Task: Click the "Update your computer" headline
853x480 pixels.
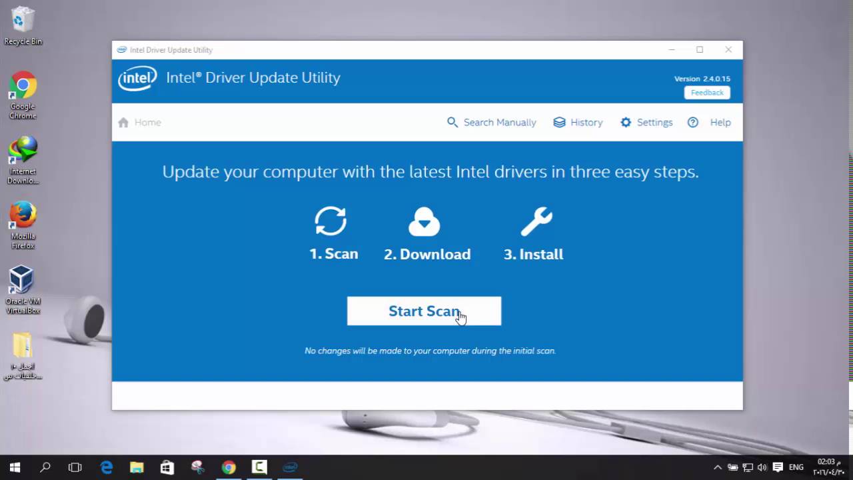Action: click(430, 172)
